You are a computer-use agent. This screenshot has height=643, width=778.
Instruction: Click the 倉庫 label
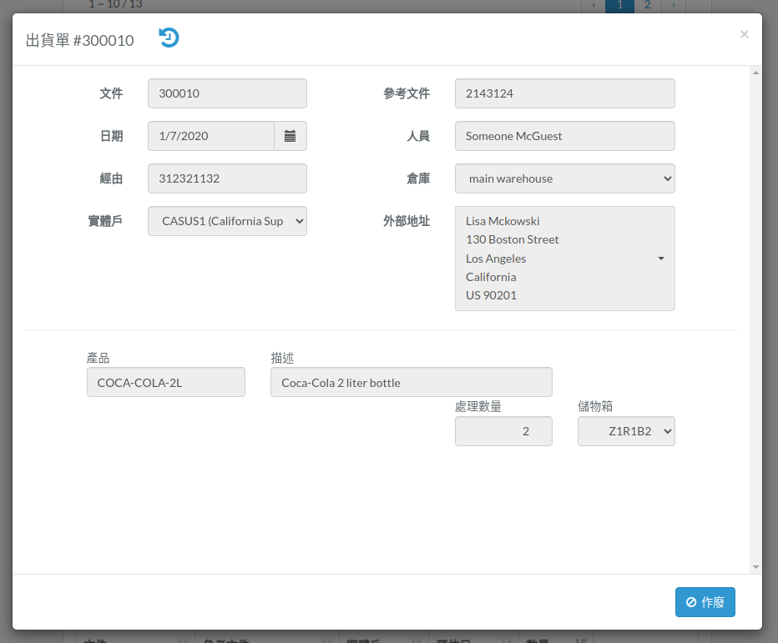click(x=418, y=178)
